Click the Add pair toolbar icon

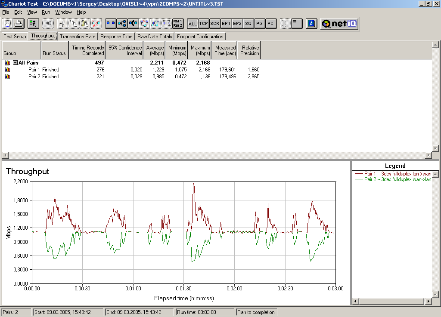[111, 23]
